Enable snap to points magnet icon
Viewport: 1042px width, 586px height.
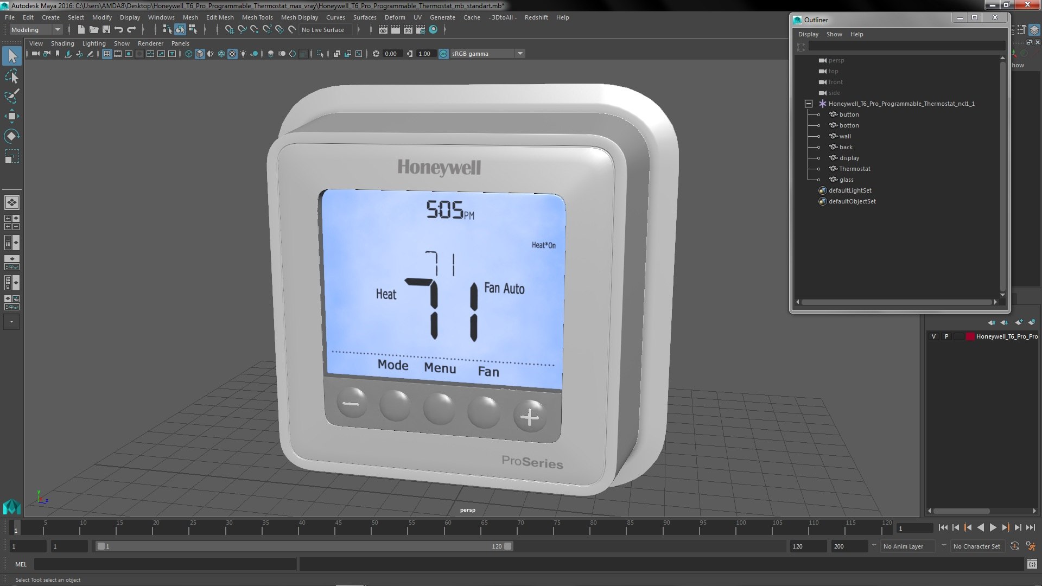(x=254, y=30)
